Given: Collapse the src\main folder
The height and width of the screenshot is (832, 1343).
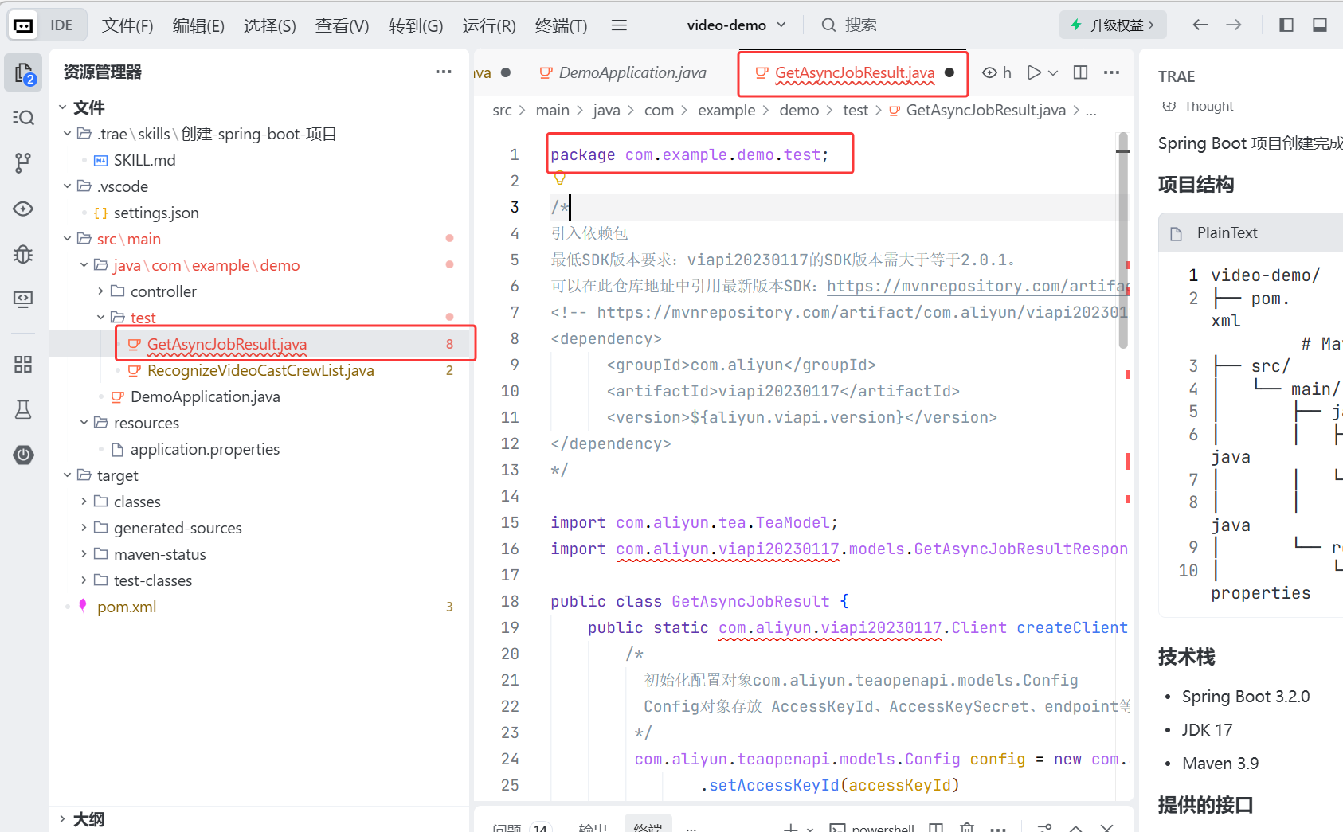Looking at the screenshot, I should pos(68,239).
